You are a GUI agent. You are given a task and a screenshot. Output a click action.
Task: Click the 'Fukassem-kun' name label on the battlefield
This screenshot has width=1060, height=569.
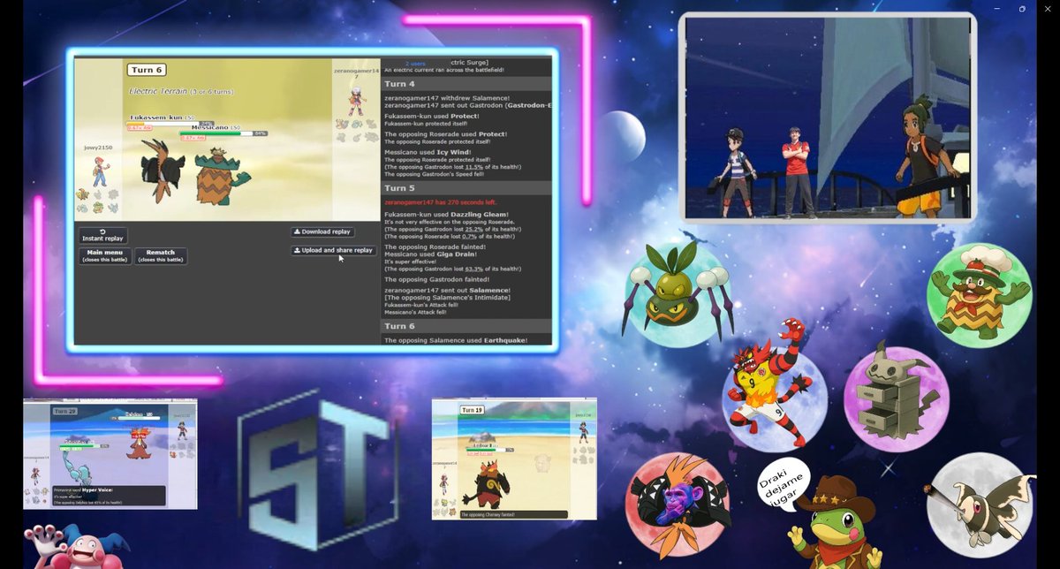coord(155,118)
